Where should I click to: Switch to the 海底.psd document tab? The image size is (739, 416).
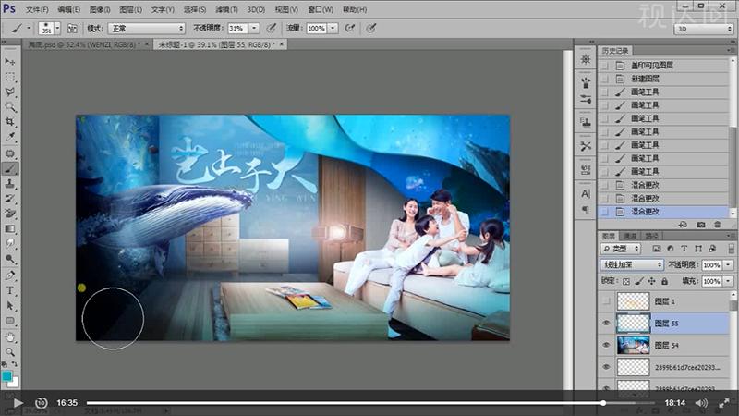click(x=83, y=43)
